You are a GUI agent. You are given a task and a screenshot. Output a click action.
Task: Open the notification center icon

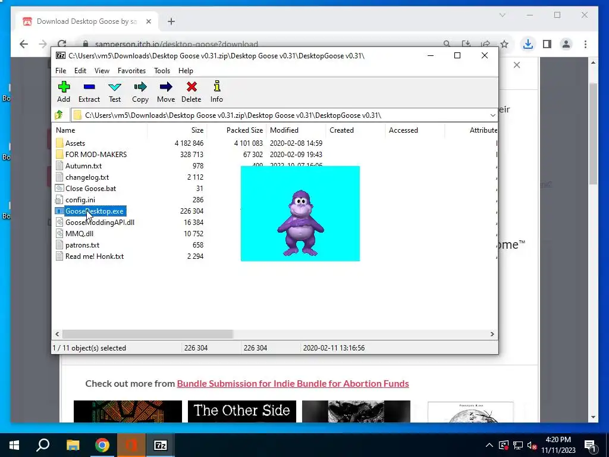pos(590,445)
